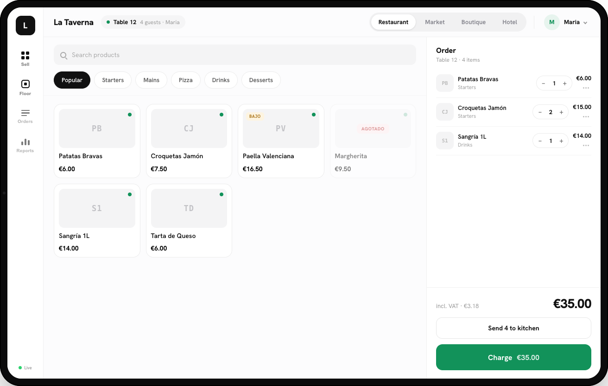Increase Croquetas Jamón quantity
The height and width of the screenshot is (386, 608).
(x=561, y=112)
